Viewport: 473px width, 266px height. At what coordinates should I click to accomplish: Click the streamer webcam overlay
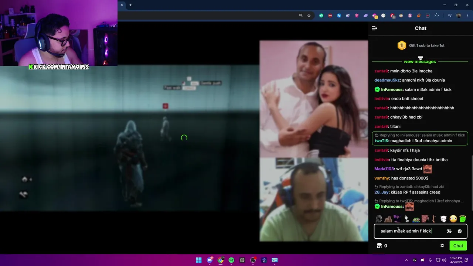(x=59, y=33)
